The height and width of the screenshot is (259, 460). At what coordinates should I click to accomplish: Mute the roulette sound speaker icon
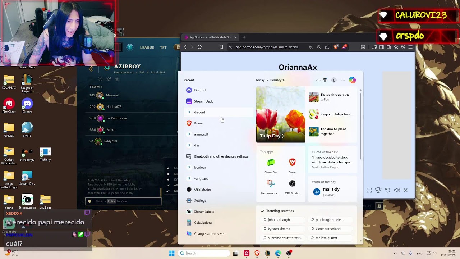397,190
